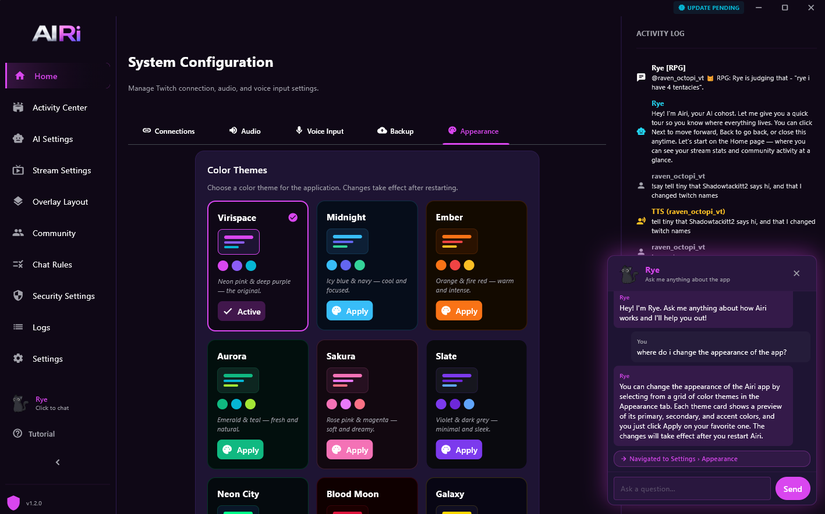Click the Chat Rules icon
The width and height of the screenshot is (825, 514).
point(18,265)
